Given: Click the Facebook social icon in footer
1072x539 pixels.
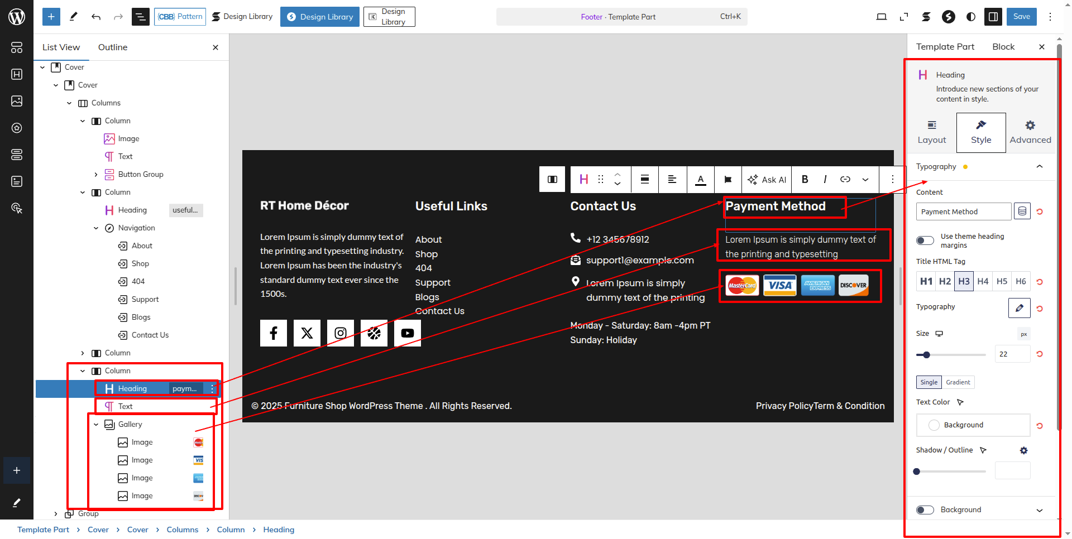Looking at the screenshot, I should click(274, 333).
